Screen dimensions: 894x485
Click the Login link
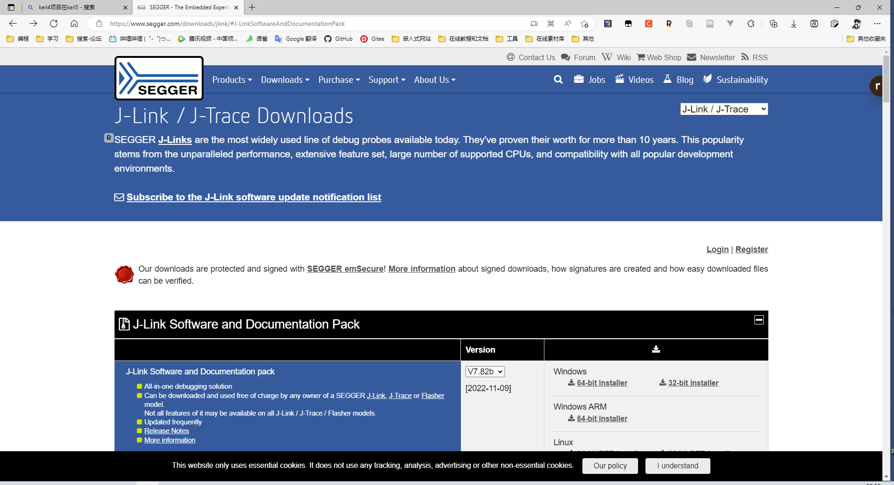click(x=717, y=249)
